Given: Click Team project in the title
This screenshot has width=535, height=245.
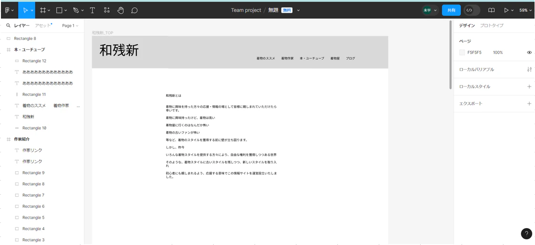Looking at the screenshot, I should (x=246, y=10).
